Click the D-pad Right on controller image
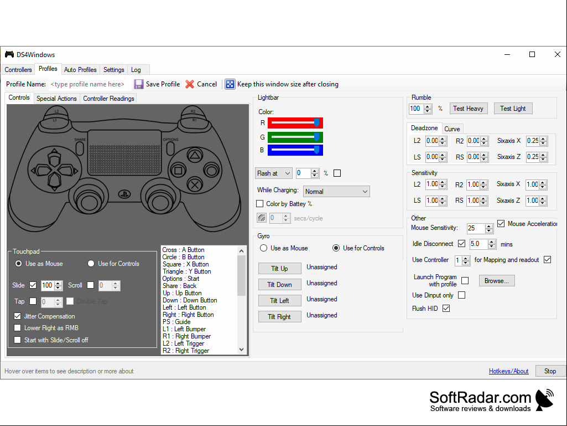The image size is (567, 426). tap(68, 170)
